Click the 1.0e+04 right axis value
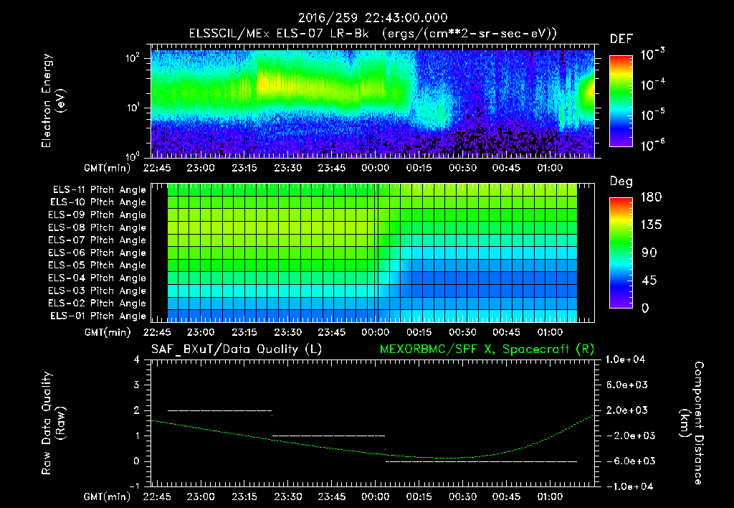Viewport: 734px width, 508px height. pyautogui.click(x=625, y=359)
